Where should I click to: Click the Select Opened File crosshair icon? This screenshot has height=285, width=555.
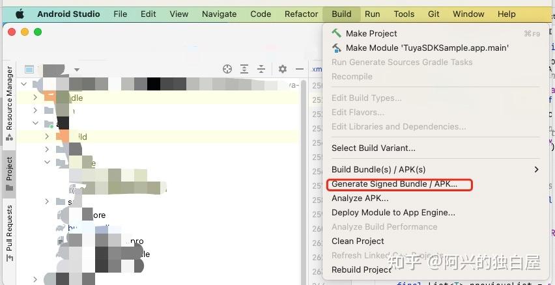coord(227,70)
